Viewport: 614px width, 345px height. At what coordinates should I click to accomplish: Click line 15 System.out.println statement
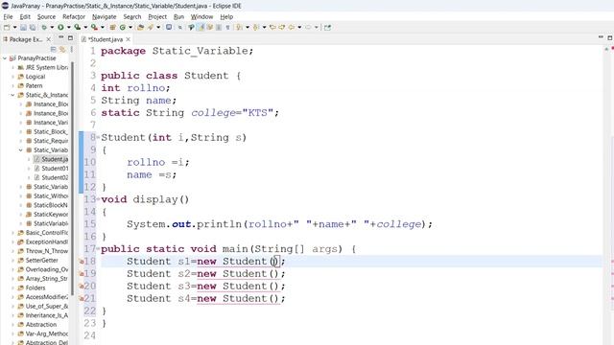(x=279, y=224)
